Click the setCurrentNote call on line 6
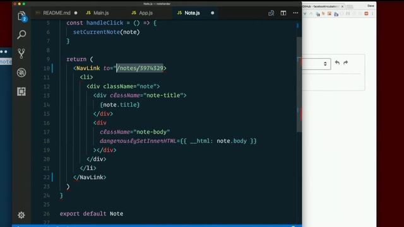 coord(107,32)
